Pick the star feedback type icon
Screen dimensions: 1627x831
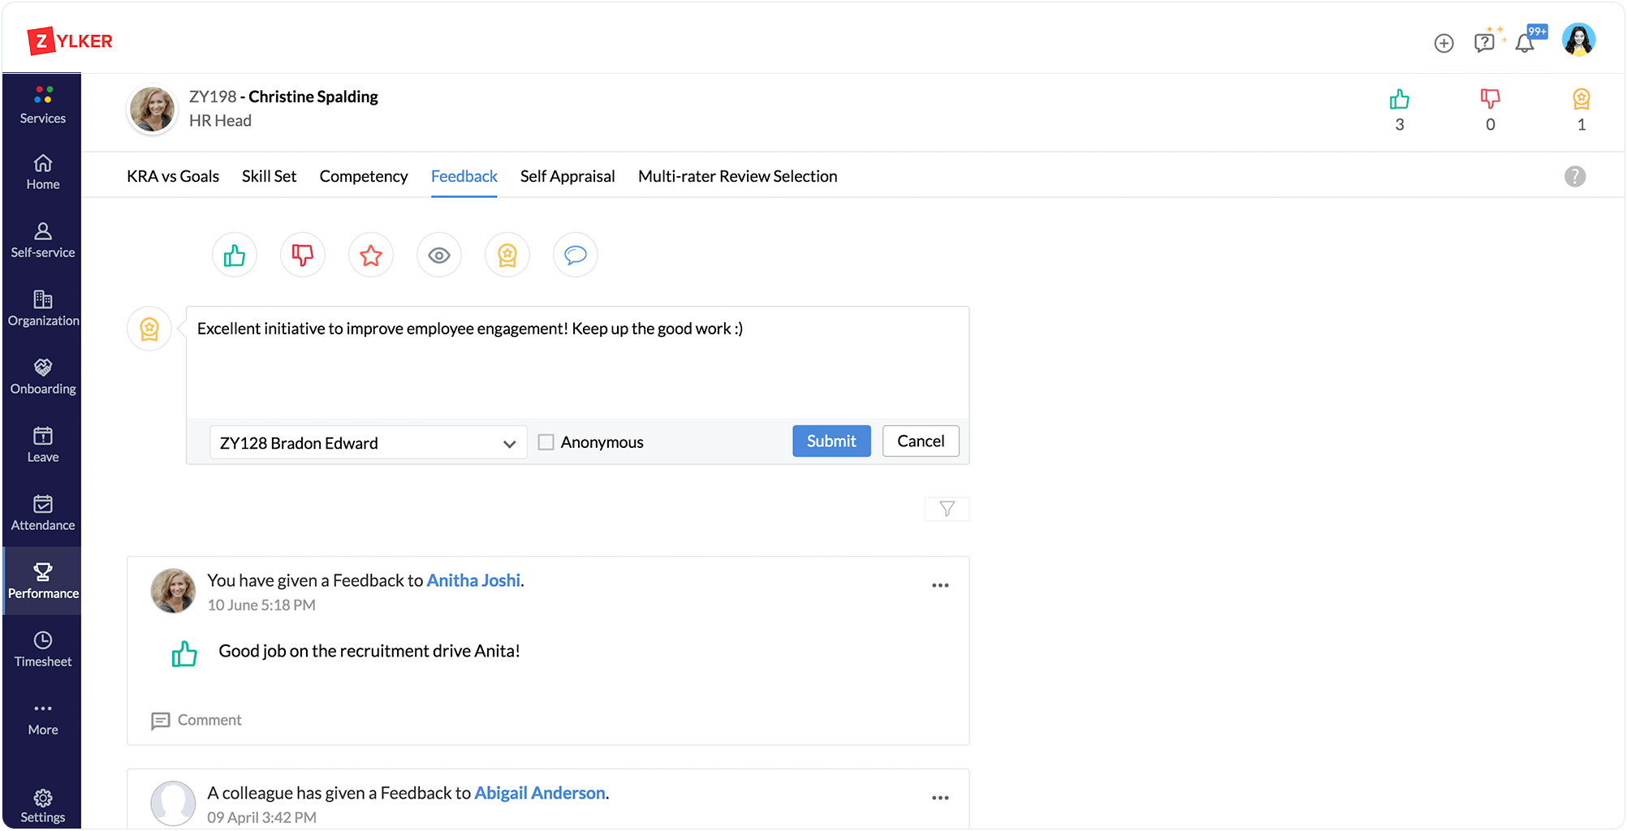(371, 256)
